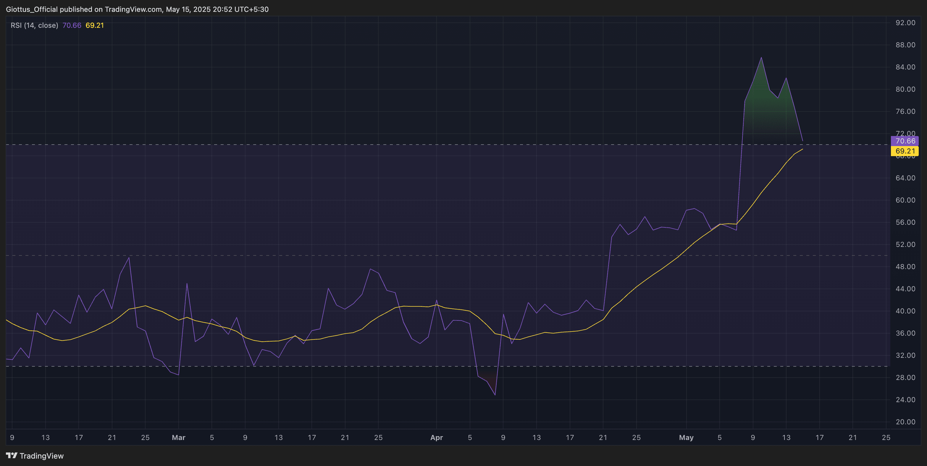Click the 52.00 price axis label

(905, 244)
